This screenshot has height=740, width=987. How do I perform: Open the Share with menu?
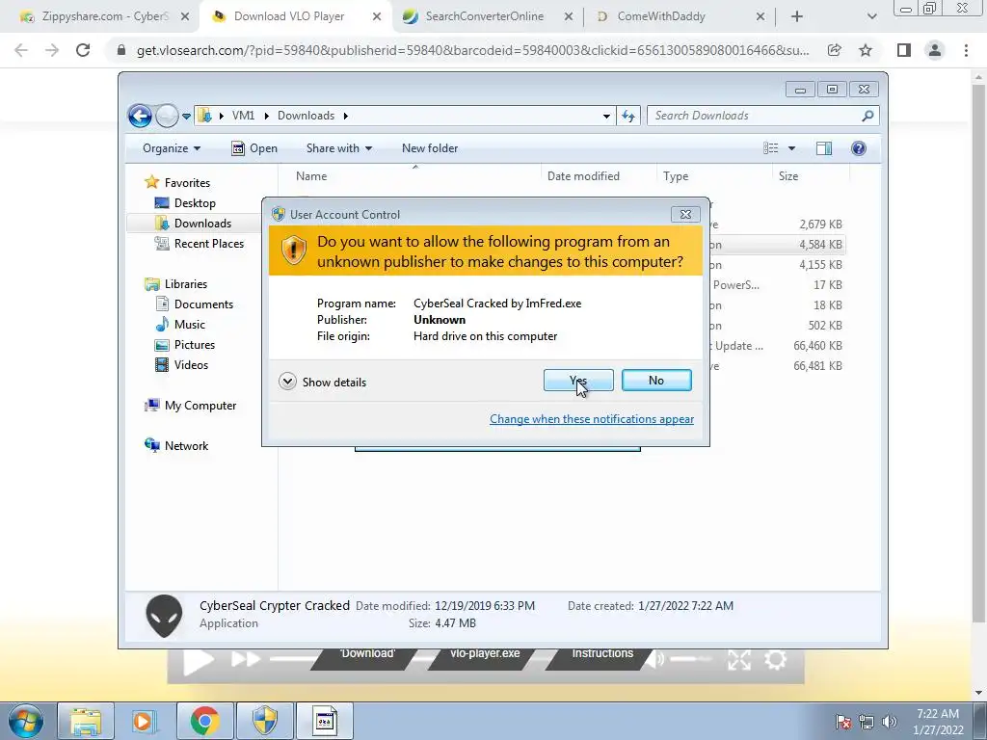(338, 148)
